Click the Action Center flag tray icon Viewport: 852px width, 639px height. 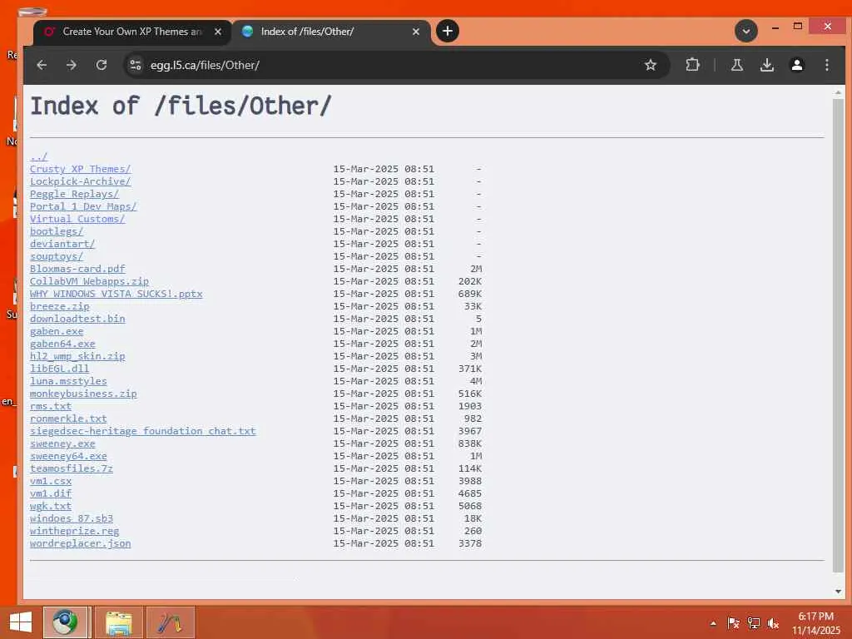(x=733, y=623)
